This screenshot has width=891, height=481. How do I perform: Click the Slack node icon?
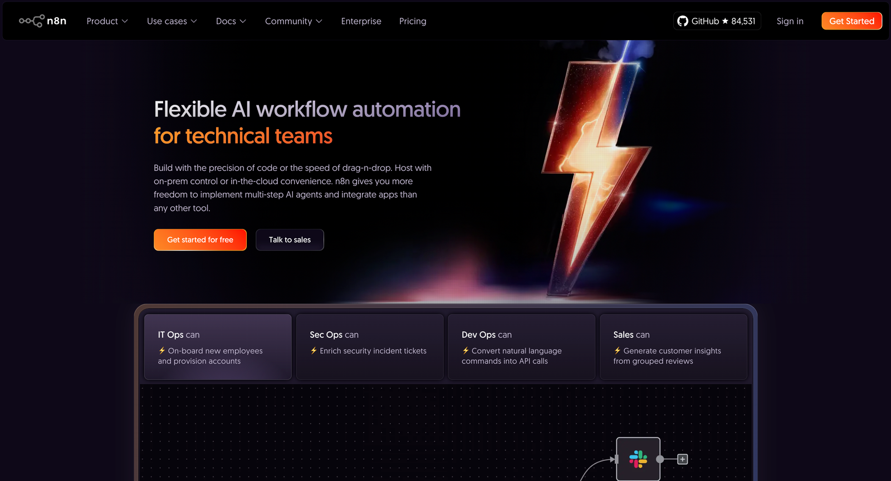point(638,459)
